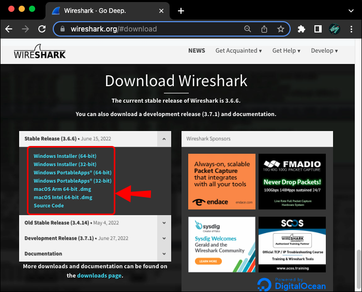
Task: Click the Download Wireshark heading
Action: pos(176,81)
